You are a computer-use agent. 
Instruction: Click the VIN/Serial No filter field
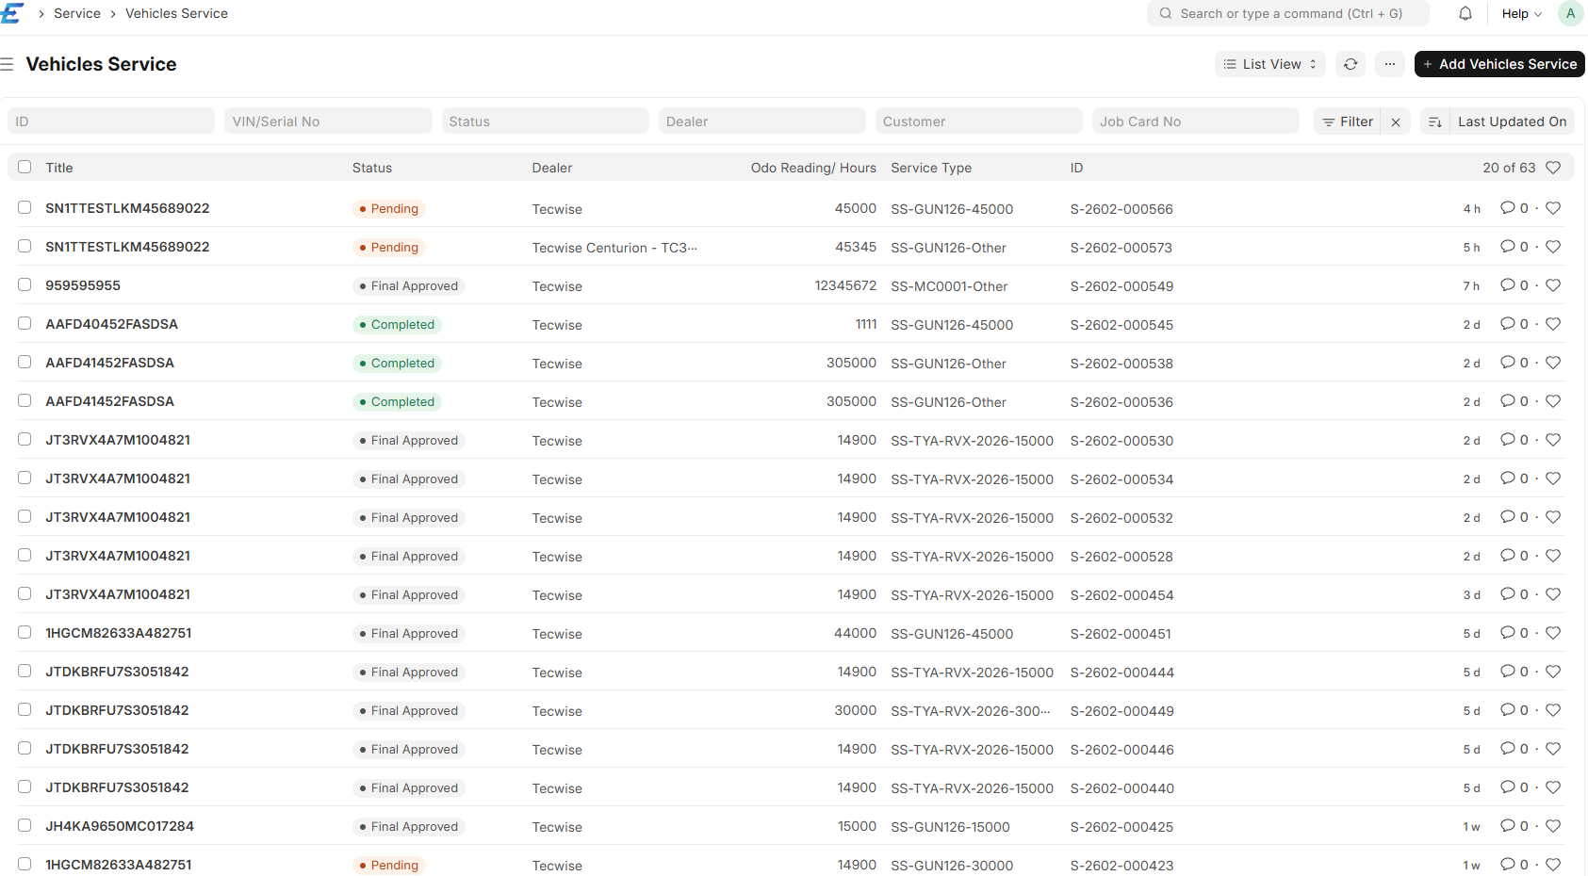(x=327, y=122)
